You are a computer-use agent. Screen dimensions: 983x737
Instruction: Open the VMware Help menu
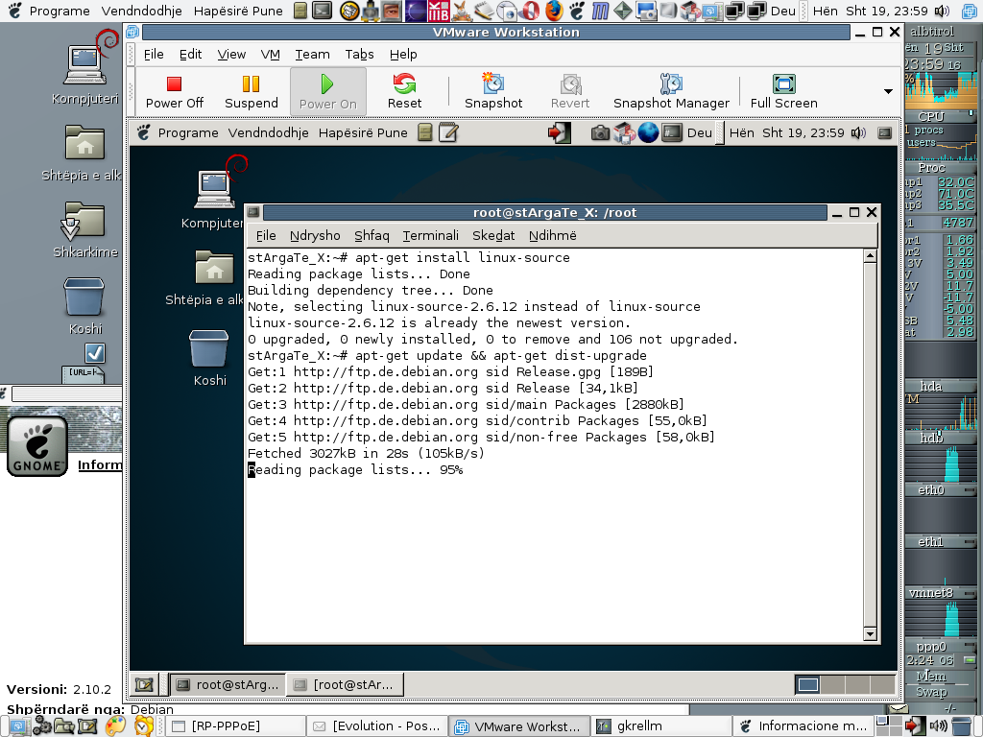[403, 55]
